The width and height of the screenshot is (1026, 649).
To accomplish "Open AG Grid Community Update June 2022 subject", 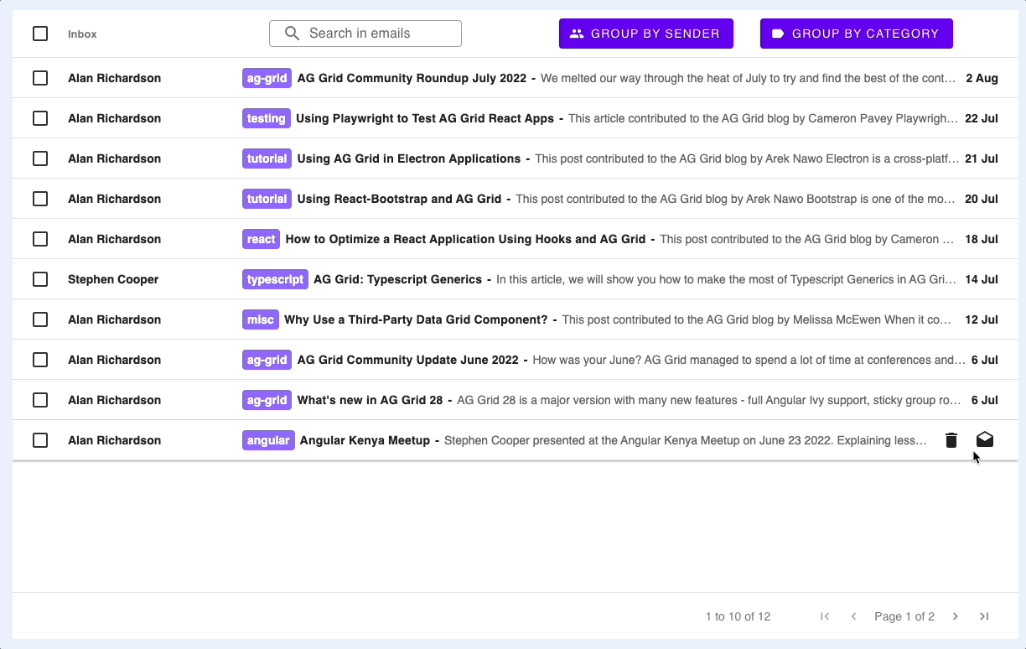I will [408, 360].
